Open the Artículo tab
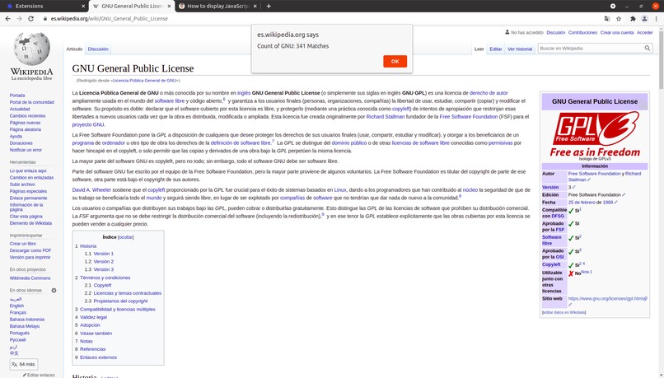This screenshot has width=664, height=378. (x=74, y=49)
